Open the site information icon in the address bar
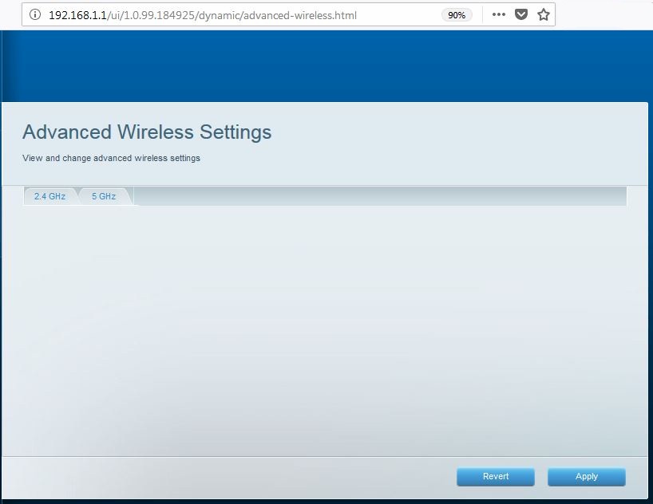 click(35, 14)
